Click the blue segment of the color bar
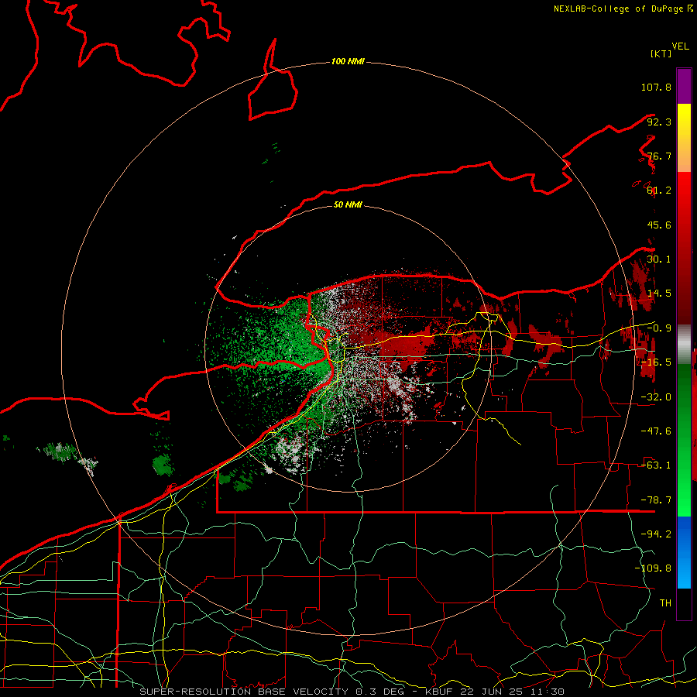697x697 pixels. [684, 552]
